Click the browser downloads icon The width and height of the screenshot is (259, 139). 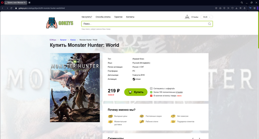pos(236,8)
